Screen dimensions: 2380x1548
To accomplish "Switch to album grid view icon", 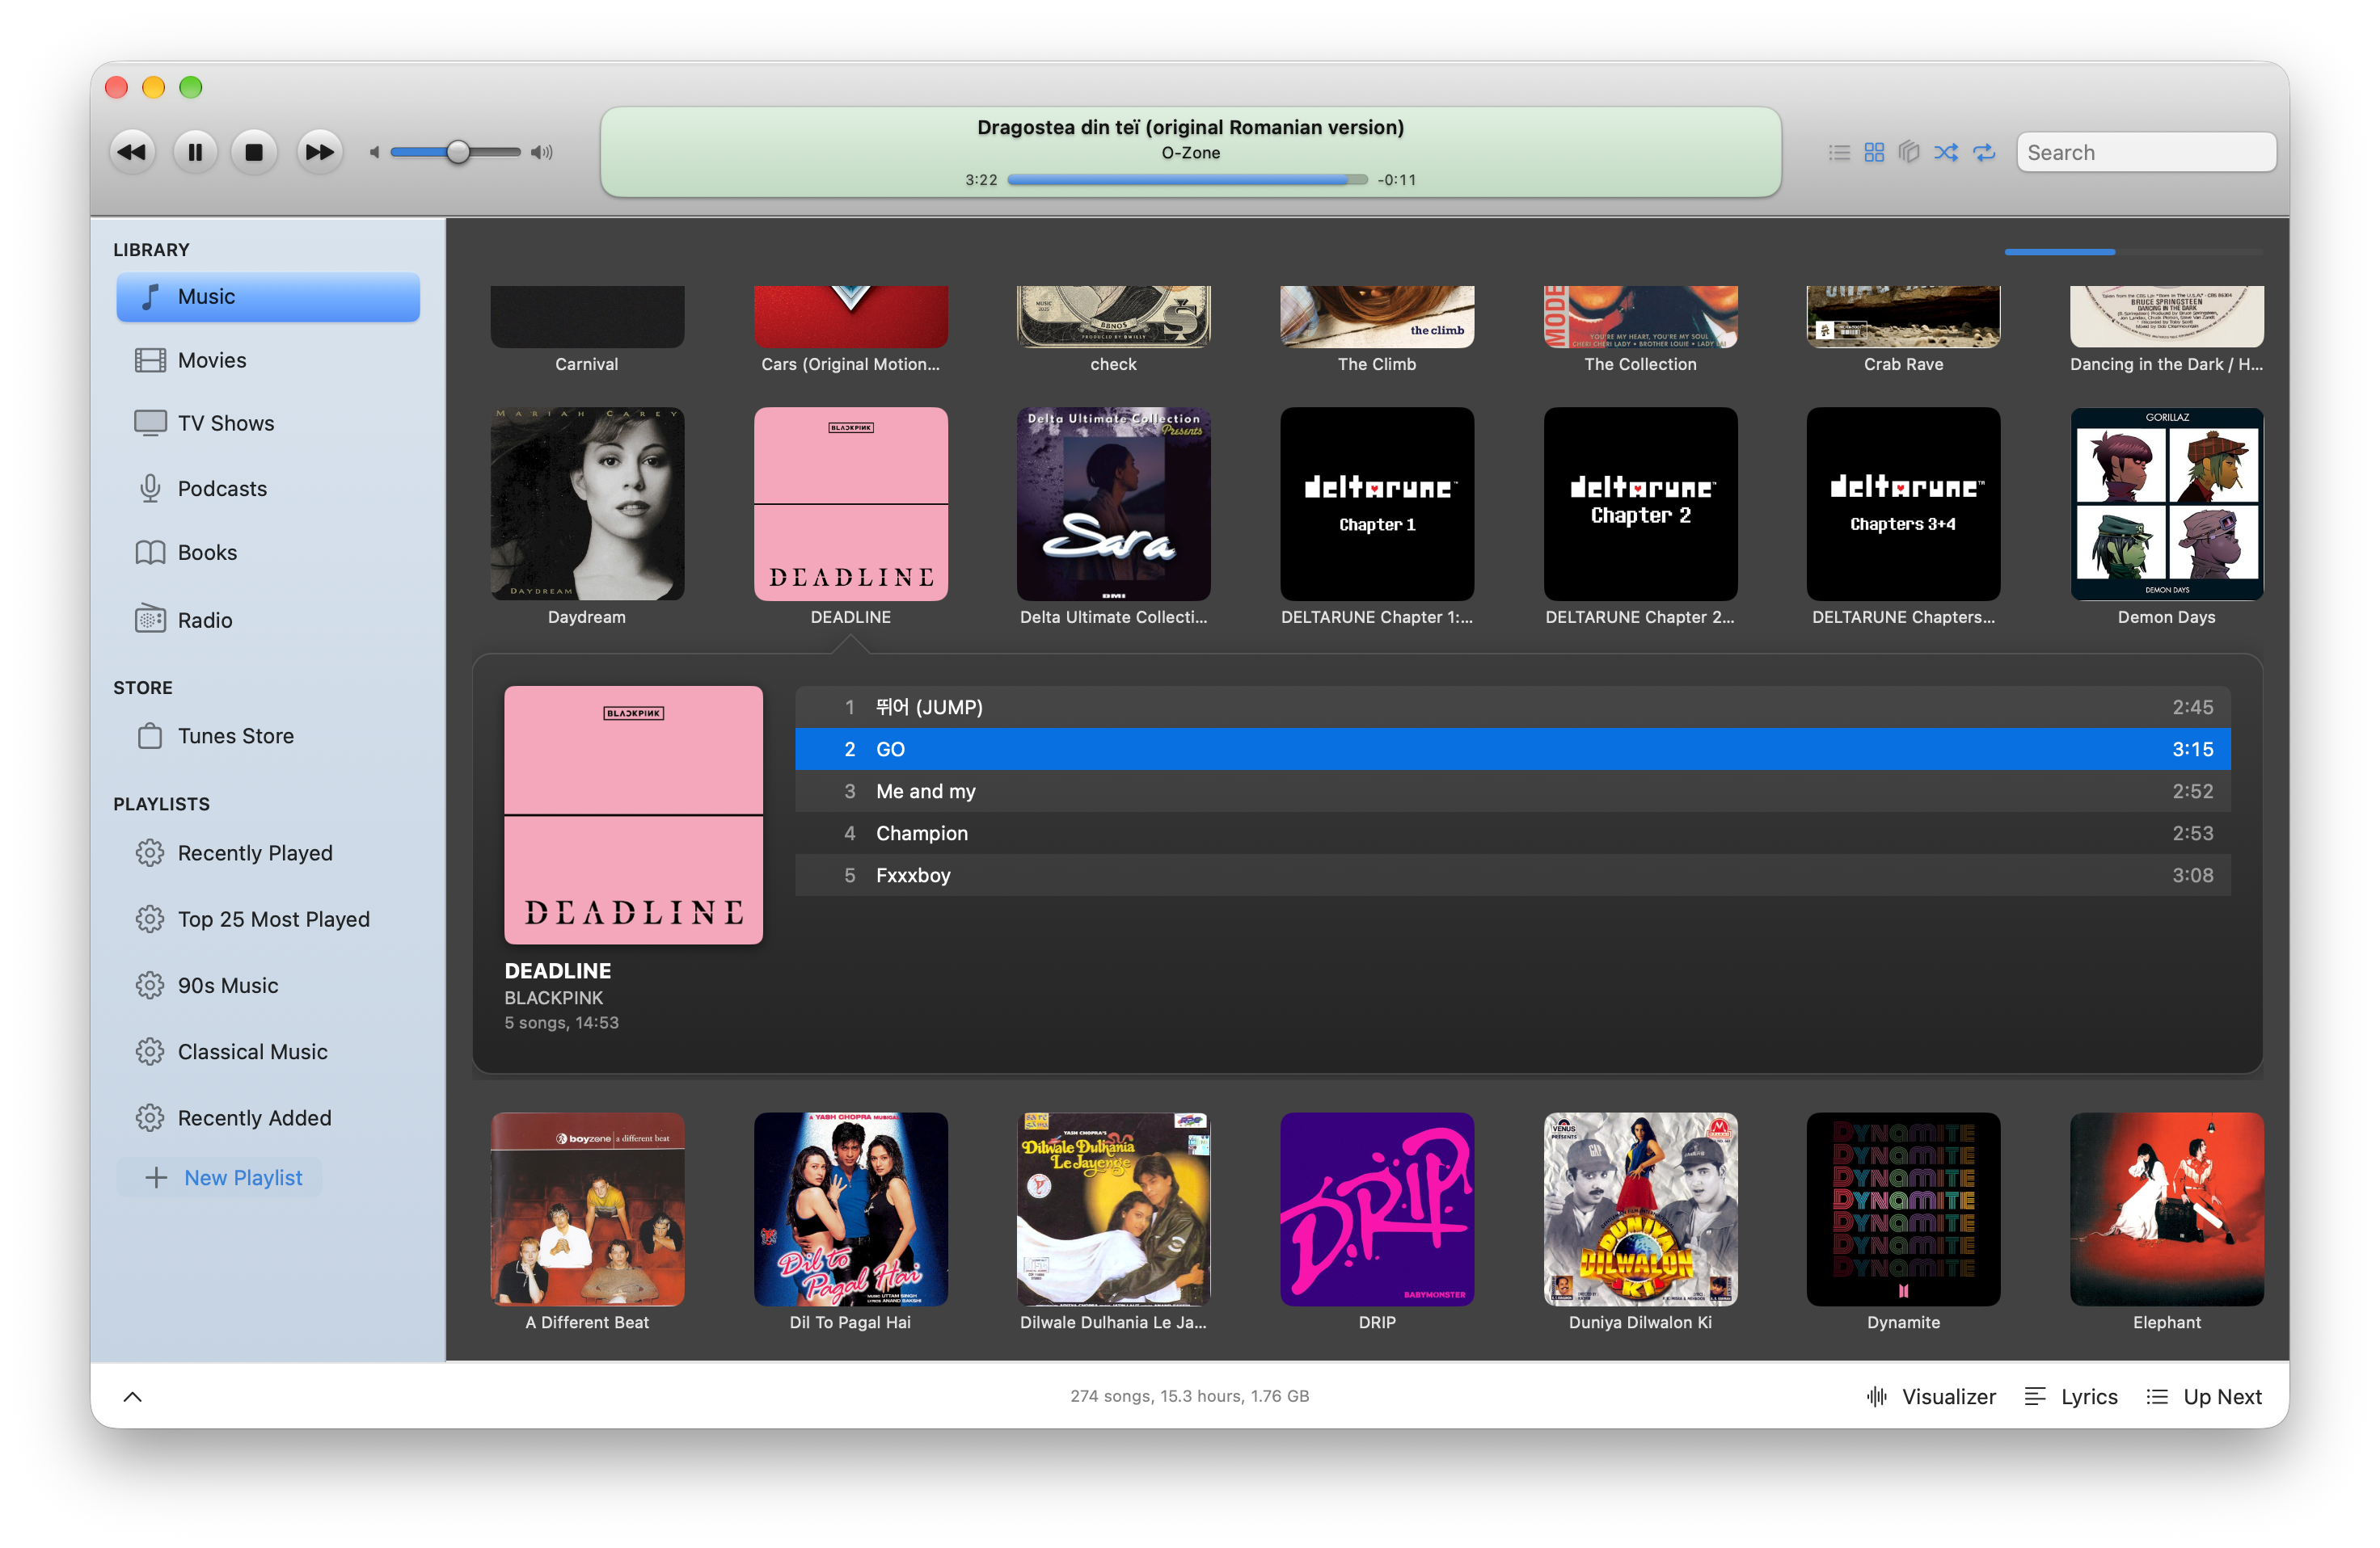I will pyautogui.click(x=1874, y=153).
